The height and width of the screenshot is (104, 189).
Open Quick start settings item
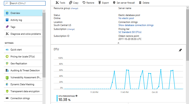pos(23,49)
